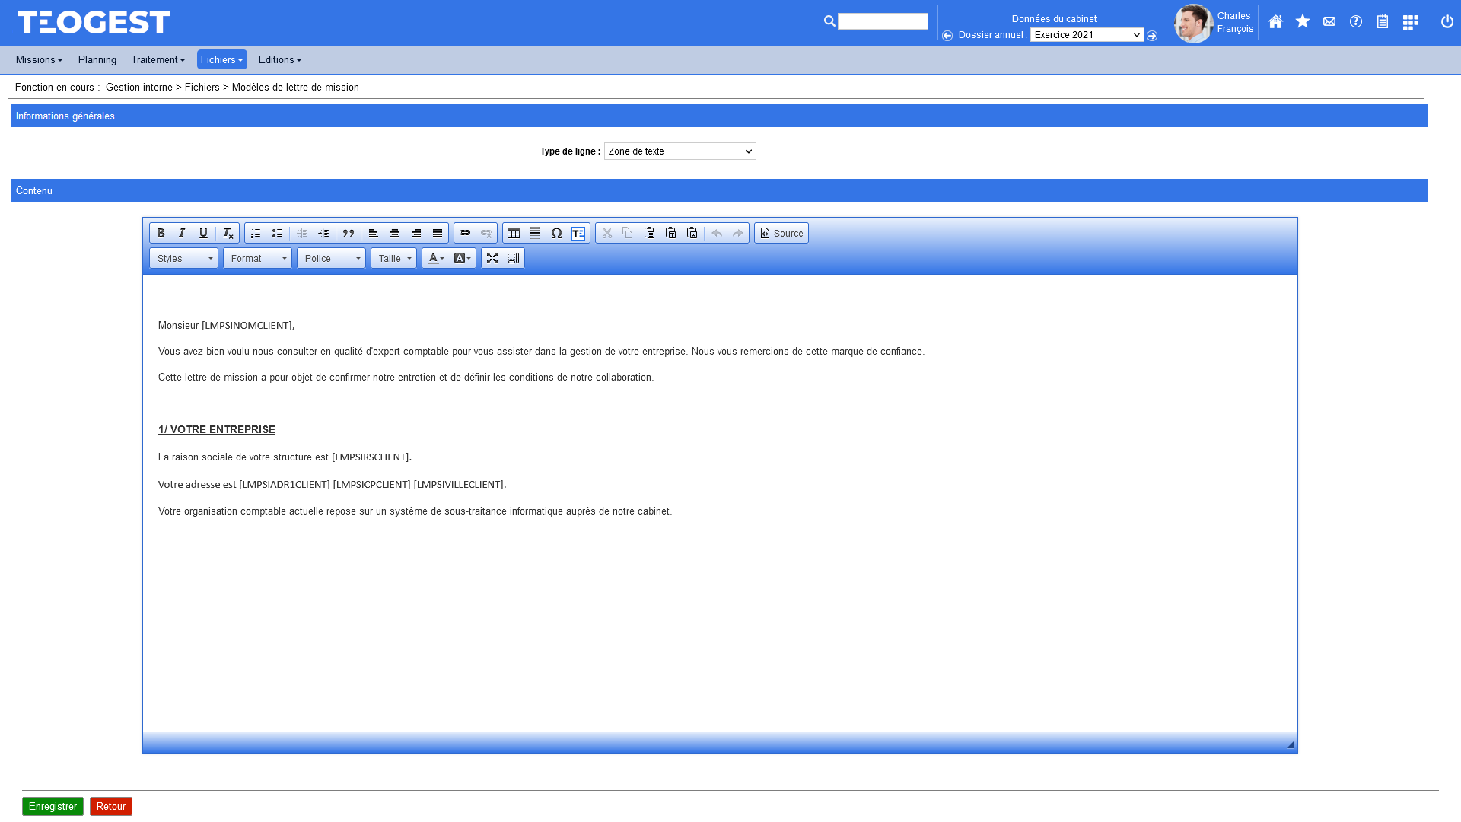The image size is (1461, 822).
Task: Click the Enregistrer button
Action: [x=53, y=806]
